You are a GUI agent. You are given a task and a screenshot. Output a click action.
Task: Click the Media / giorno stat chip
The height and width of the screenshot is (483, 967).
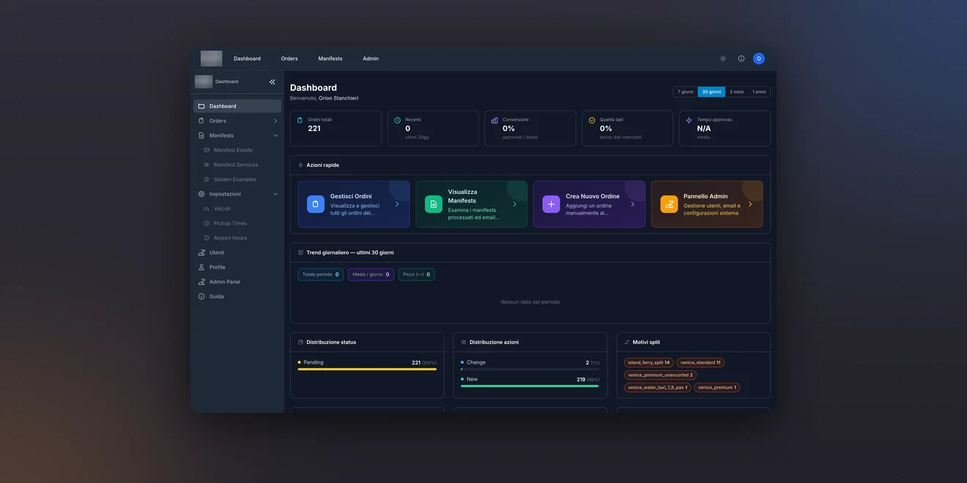[x=371, y=274]
